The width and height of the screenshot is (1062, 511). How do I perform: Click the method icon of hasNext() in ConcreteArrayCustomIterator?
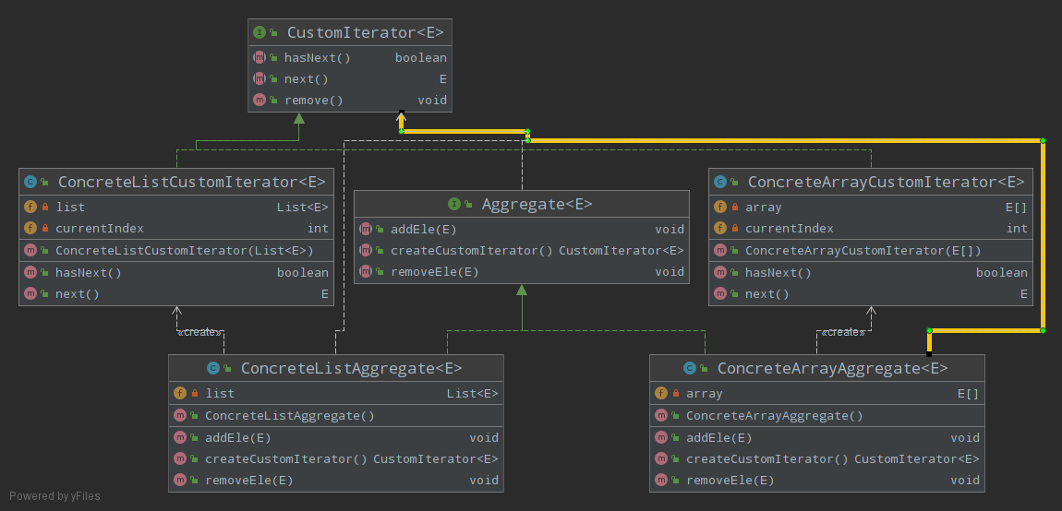pyautogui.click(x=720, y=273)
